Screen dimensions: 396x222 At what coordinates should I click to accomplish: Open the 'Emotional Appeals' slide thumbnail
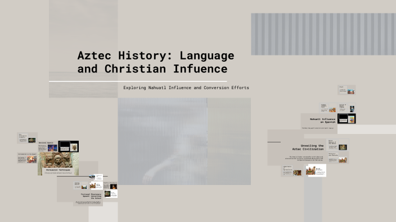tap(48, 146)
